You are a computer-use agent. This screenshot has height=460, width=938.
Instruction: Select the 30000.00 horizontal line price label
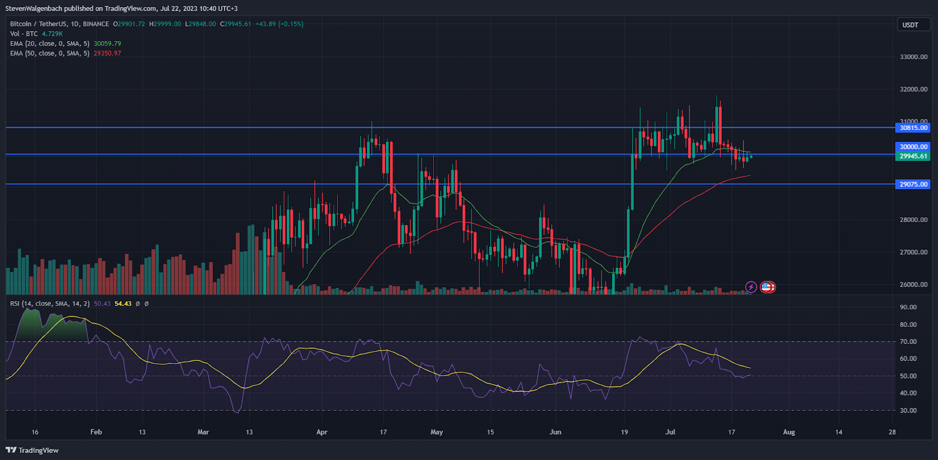(913, 147)
